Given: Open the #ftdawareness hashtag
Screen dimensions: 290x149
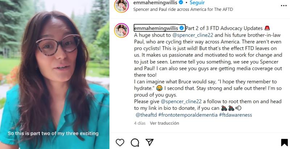Looking at the screenshot, I should tap(236, 115).
